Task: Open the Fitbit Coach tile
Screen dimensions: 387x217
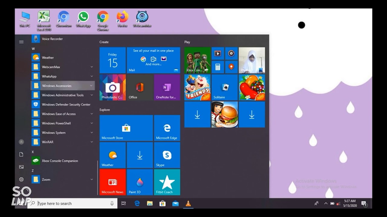Action: [x=167, y=182]
